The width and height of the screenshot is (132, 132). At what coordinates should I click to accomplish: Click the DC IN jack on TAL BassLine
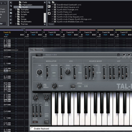(119, 55)
